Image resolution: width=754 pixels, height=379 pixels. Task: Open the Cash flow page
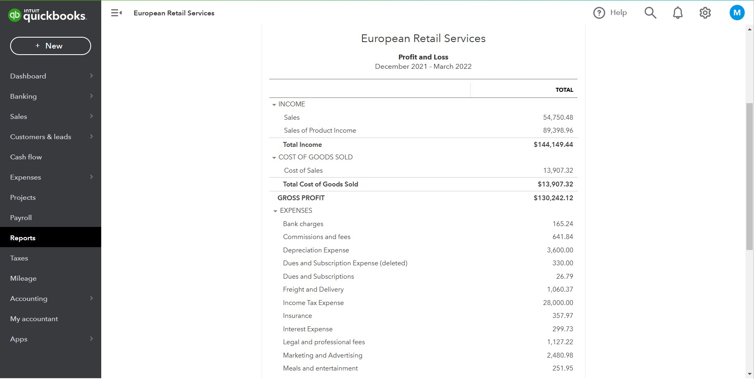click(x=26, y=157)
